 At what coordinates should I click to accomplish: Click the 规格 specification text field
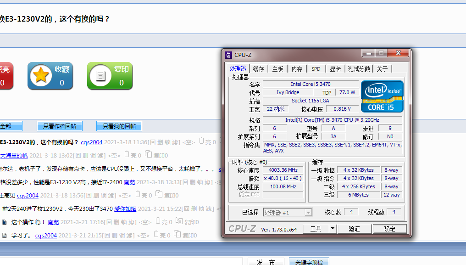tap(332, 120)
